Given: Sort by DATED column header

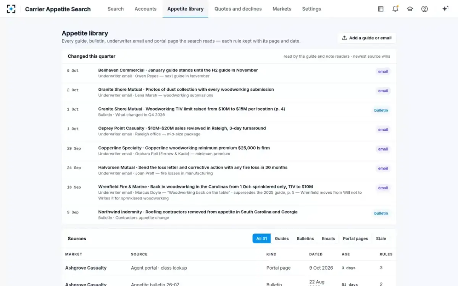Looking at the screenshot, I should [x=316, y=254].
